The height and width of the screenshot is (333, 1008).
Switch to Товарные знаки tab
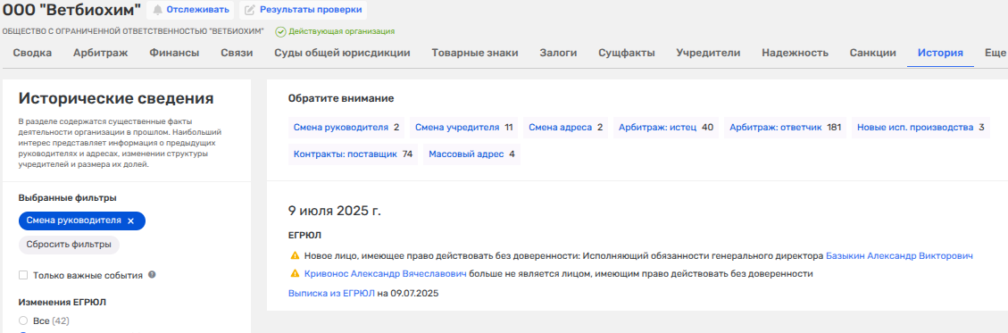point(475,54)
